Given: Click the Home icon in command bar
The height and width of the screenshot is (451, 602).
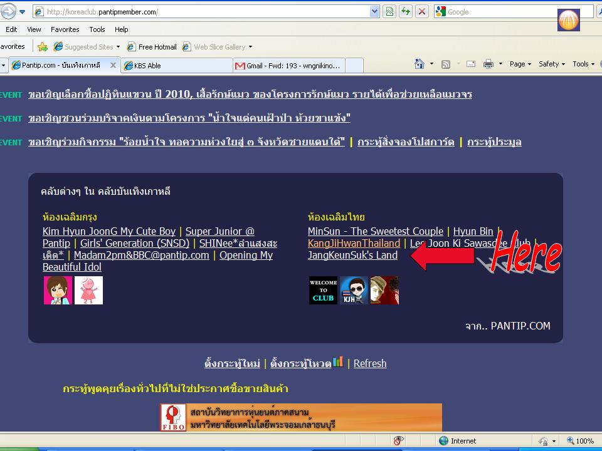Looking at the screenshot, I should click(x=420, y=64).
